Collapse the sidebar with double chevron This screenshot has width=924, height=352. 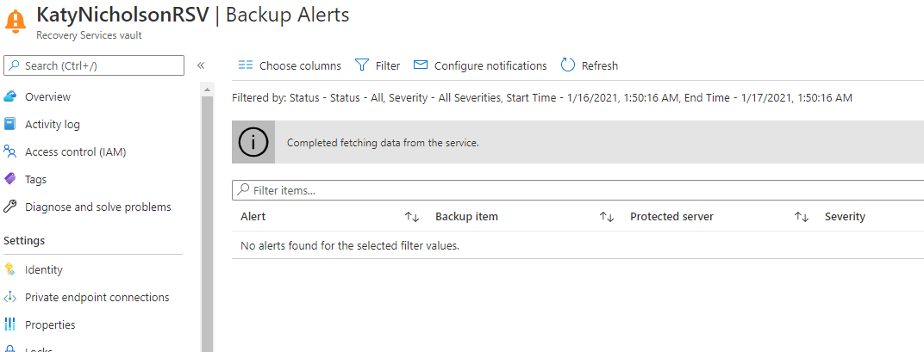click(x=201, y=65)
